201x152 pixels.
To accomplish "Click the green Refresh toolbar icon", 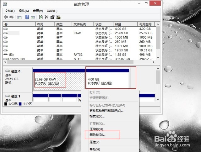I will (x=41, y=17).
